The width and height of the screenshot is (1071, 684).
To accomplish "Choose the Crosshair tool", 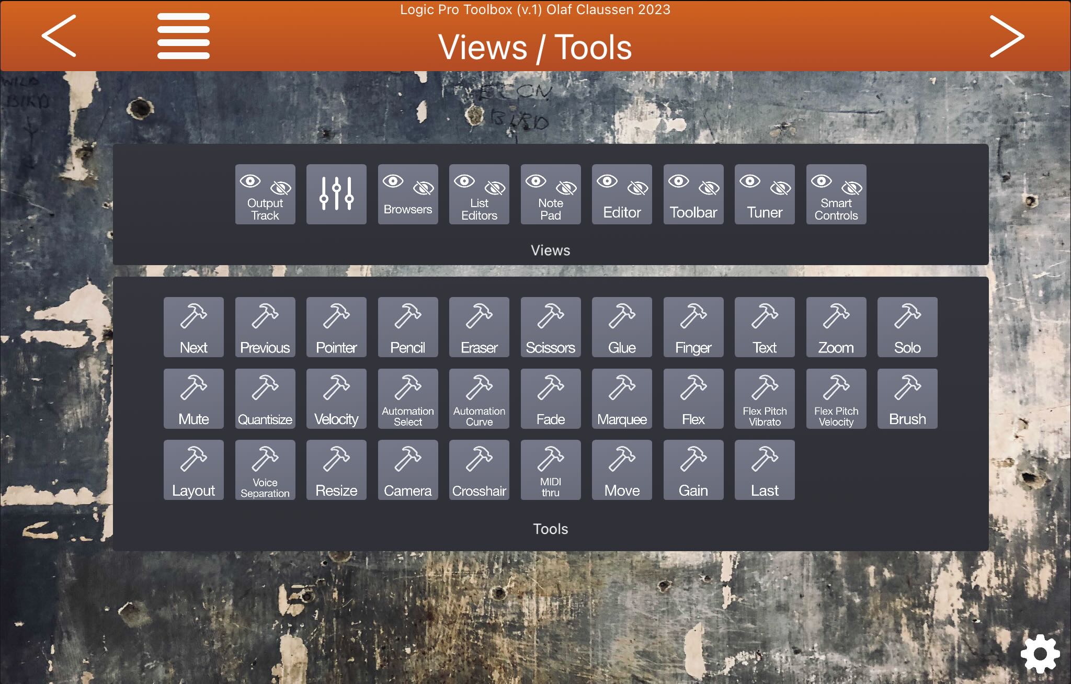I will coord(479,470).
